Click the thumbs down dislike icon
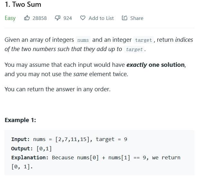This screenshot has width=199, height=177. (58, 18)
